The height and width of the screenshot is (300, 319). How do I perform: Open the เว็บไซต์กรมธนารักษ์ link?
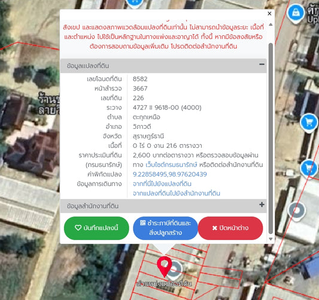(x=171, y=165)
